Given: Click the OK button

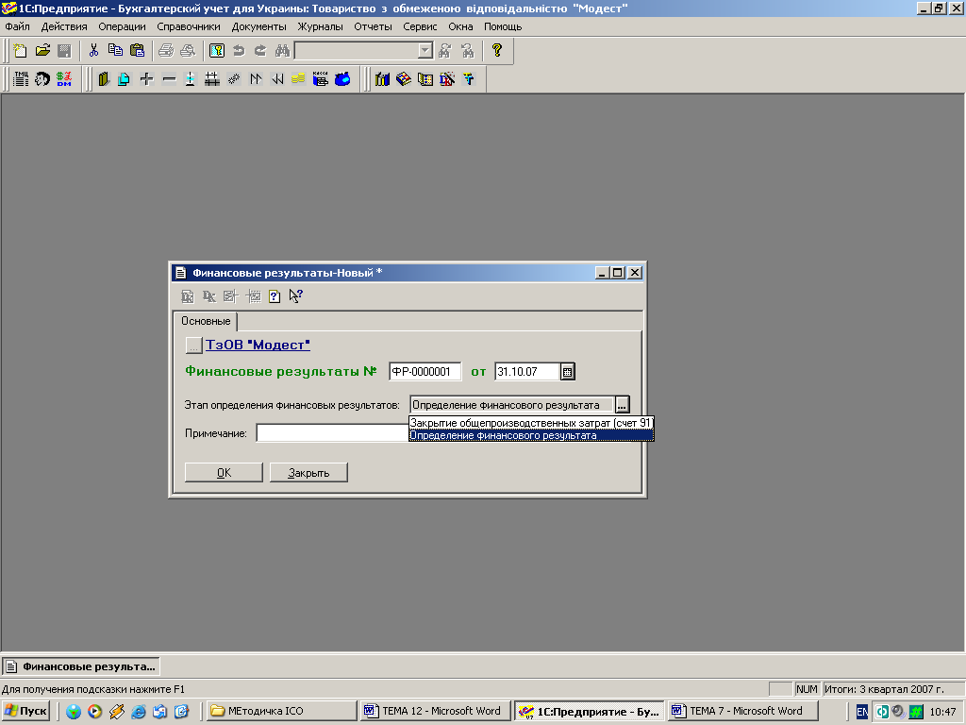Looking at the screenshot, I should coord(224,473).
